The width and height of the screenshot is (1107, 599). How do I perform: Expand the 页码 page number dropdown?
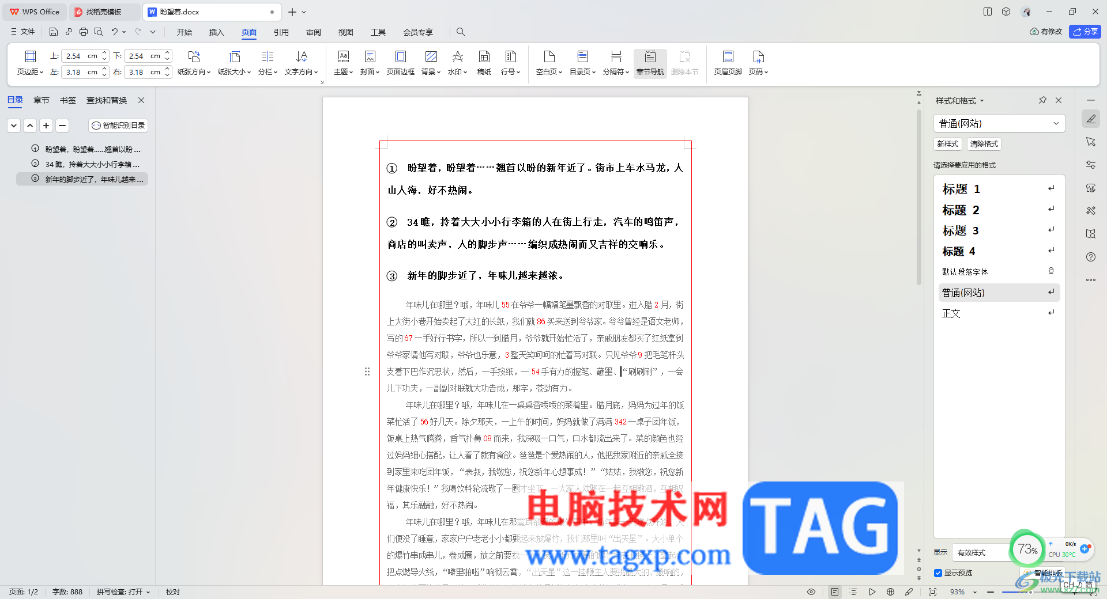[758, 62]
